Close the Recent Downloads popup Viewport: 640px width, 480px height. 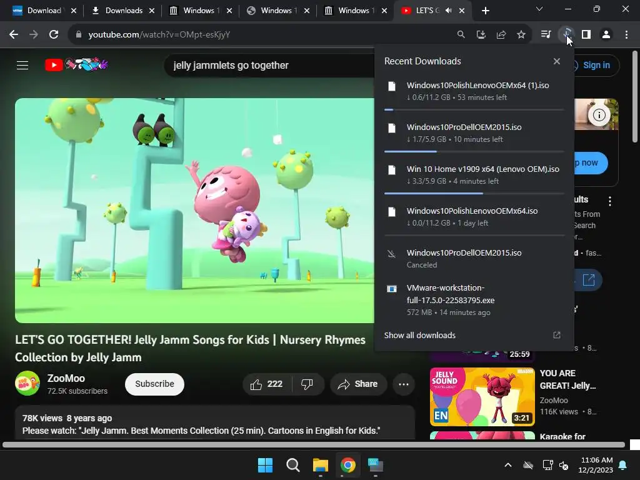(x=557, y=61)
